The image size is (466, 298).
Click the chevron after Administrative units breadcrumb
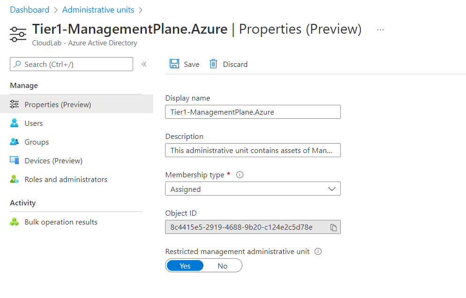pyautogui.click(x=141, y=10)
